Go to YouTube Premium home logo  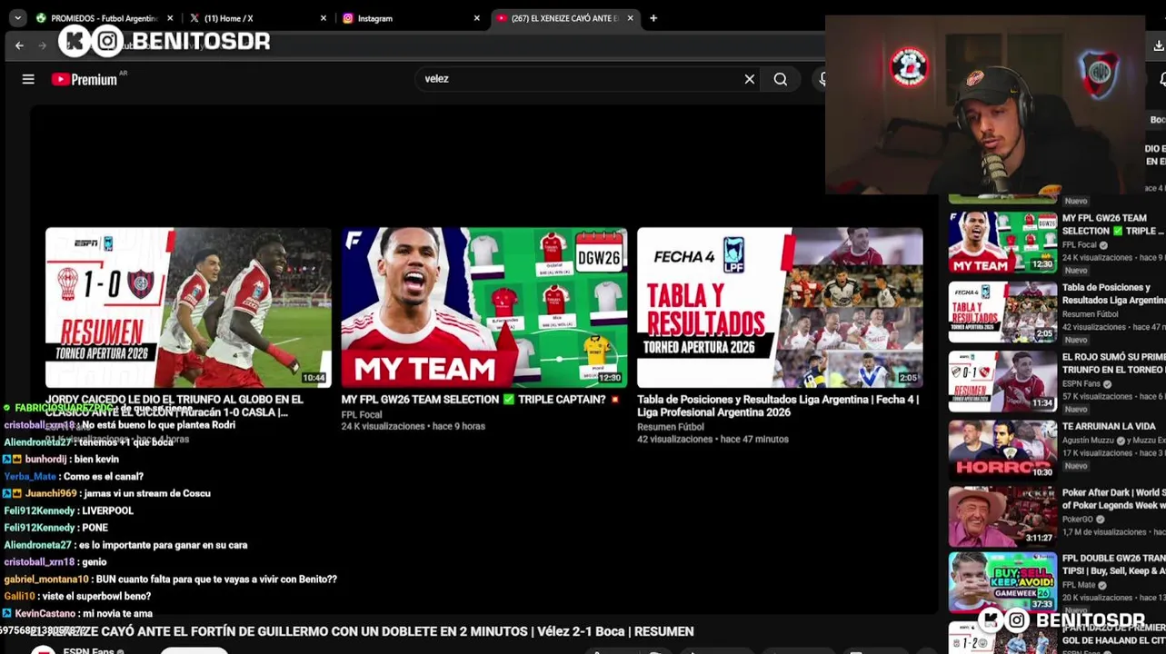[85, 79]
